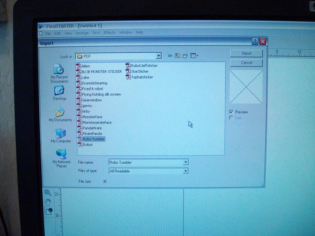Image resolution: width=315 pixels, height=236 pixels.
Task: Open the Help menu
Action: (139, 32)
